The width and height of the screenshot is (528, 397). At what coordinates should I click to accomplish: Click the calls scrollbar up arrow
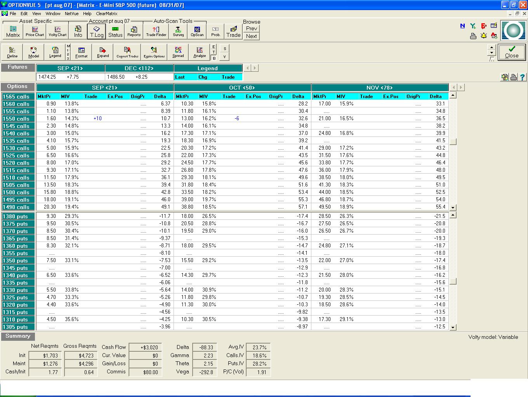(453, 95)
